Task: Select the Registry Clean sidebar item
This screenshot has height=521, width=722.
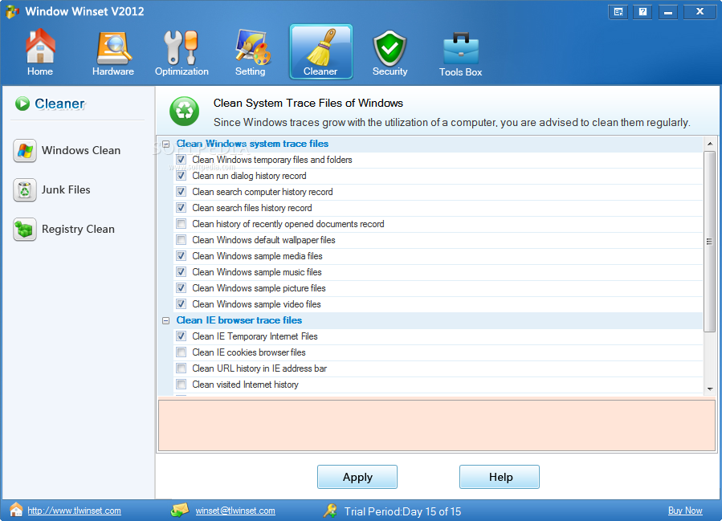Action: [64, 230]
